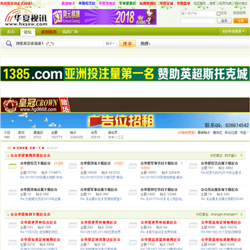The height and width of the screenshot is (250, 250).
Task: Click the forum icon beside 华夏资讯合集下载区
Action: pos(12,192)
